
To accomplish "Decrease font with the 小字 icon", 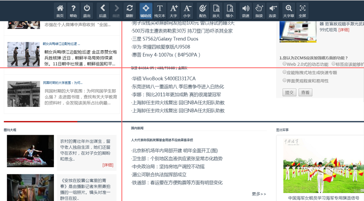I will click(187, 11).
